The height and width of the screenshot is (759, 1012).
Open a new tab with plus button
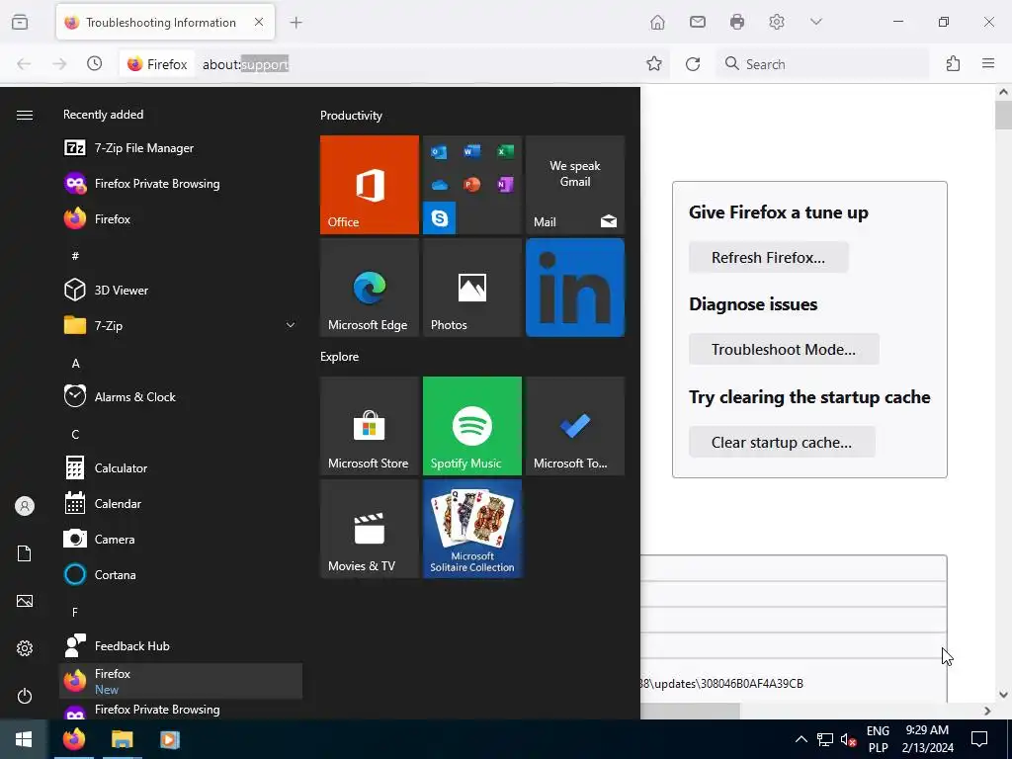[x=296, y=23]
